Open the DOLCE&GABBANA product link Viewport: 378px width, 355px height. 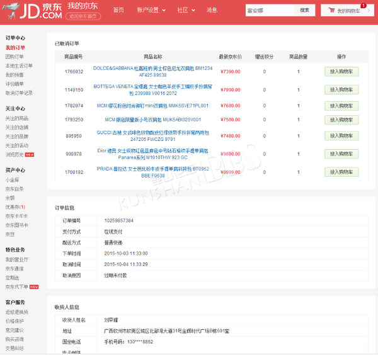[152, 72]
